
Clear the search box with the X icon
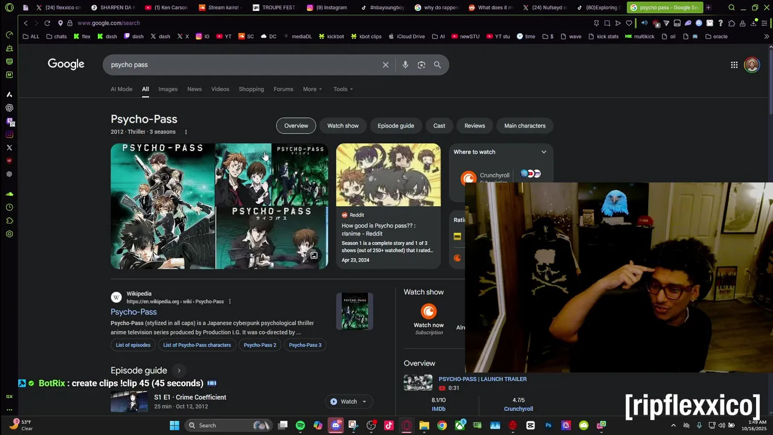385,65
